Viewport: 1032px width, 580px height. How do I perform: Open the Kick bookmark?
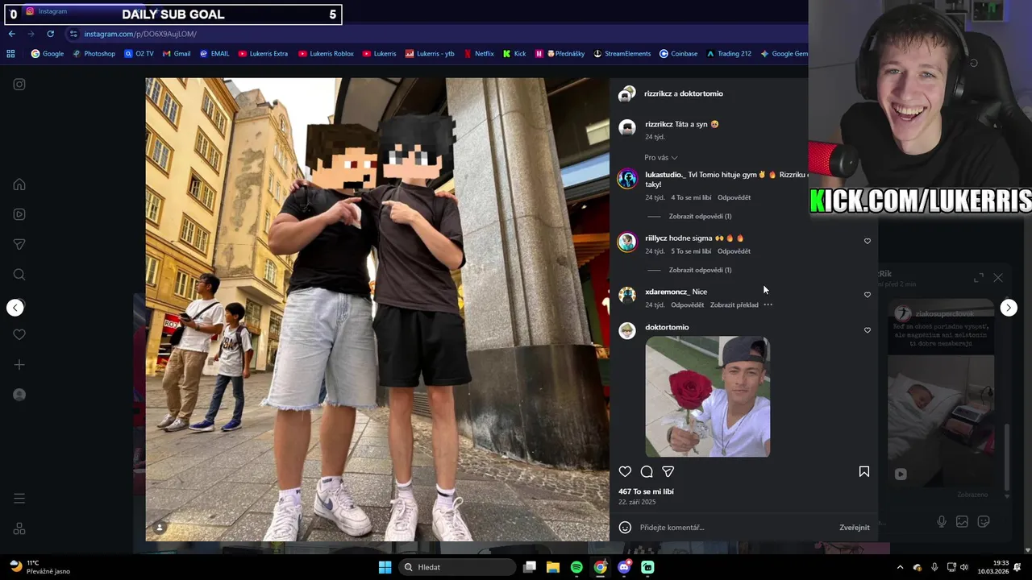click(x=514, y=54)
